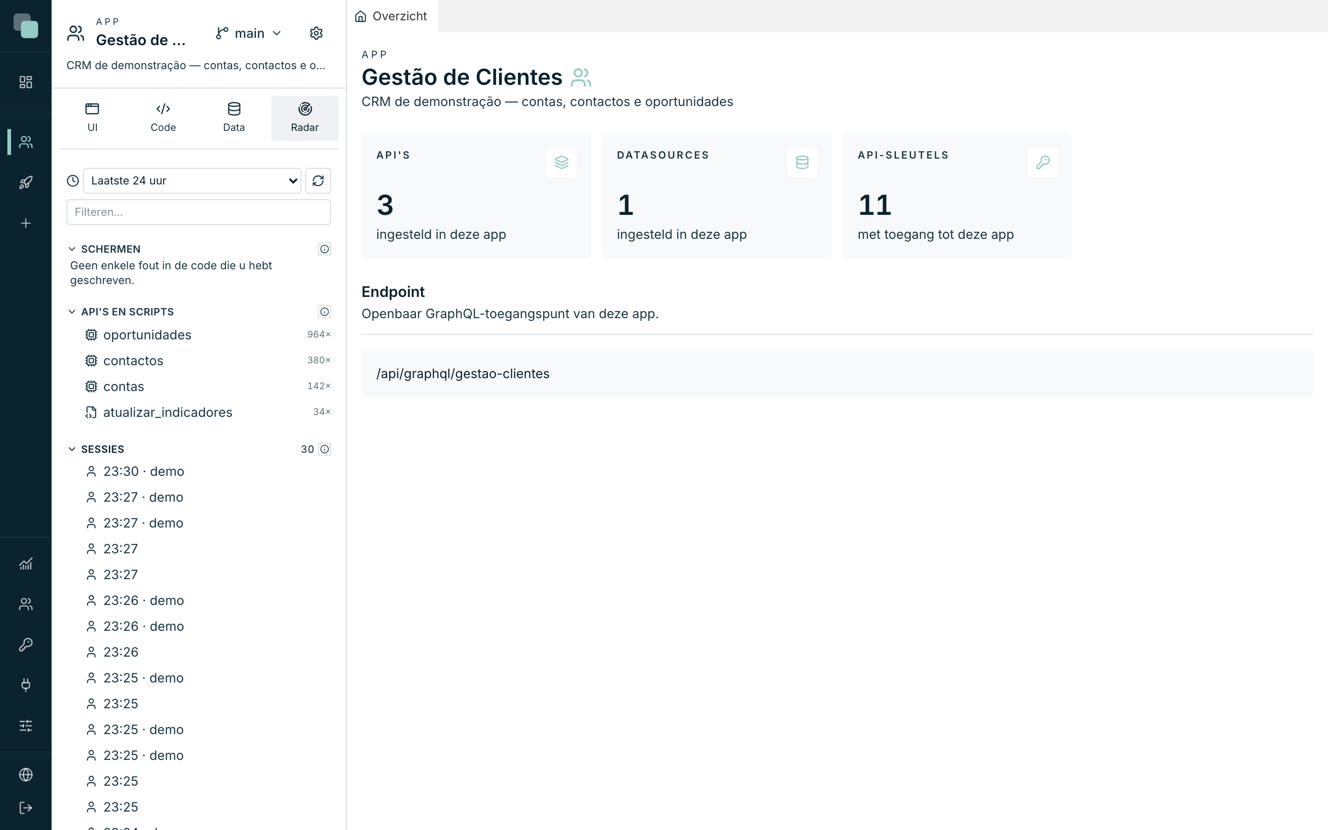This screenshot has height=830, width=1328.
Task: Refresh the Radar data
Action: [x=318, y=181]
